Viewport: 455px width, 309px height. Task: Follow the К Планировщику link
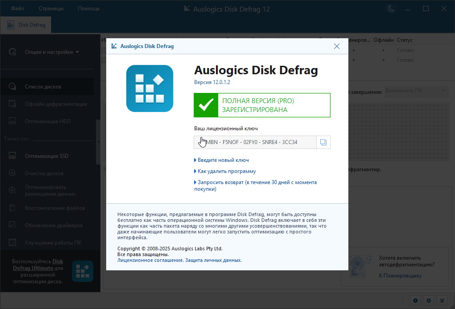(x=400, y=276)
